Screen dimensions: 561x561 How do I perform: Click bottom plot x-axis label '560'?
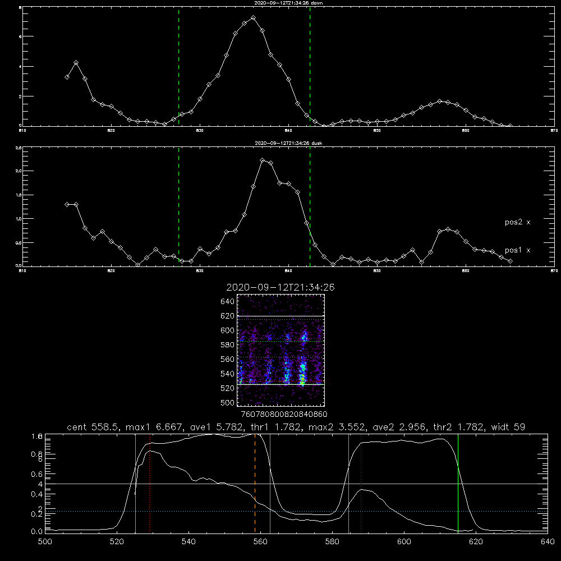(x=260, y=542)
